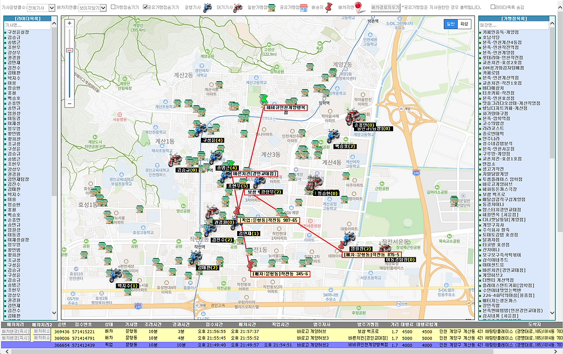Viewport: 563px width, 354px height.
Task: Click store list scrollbar down arrow
Action: (552, 313)
